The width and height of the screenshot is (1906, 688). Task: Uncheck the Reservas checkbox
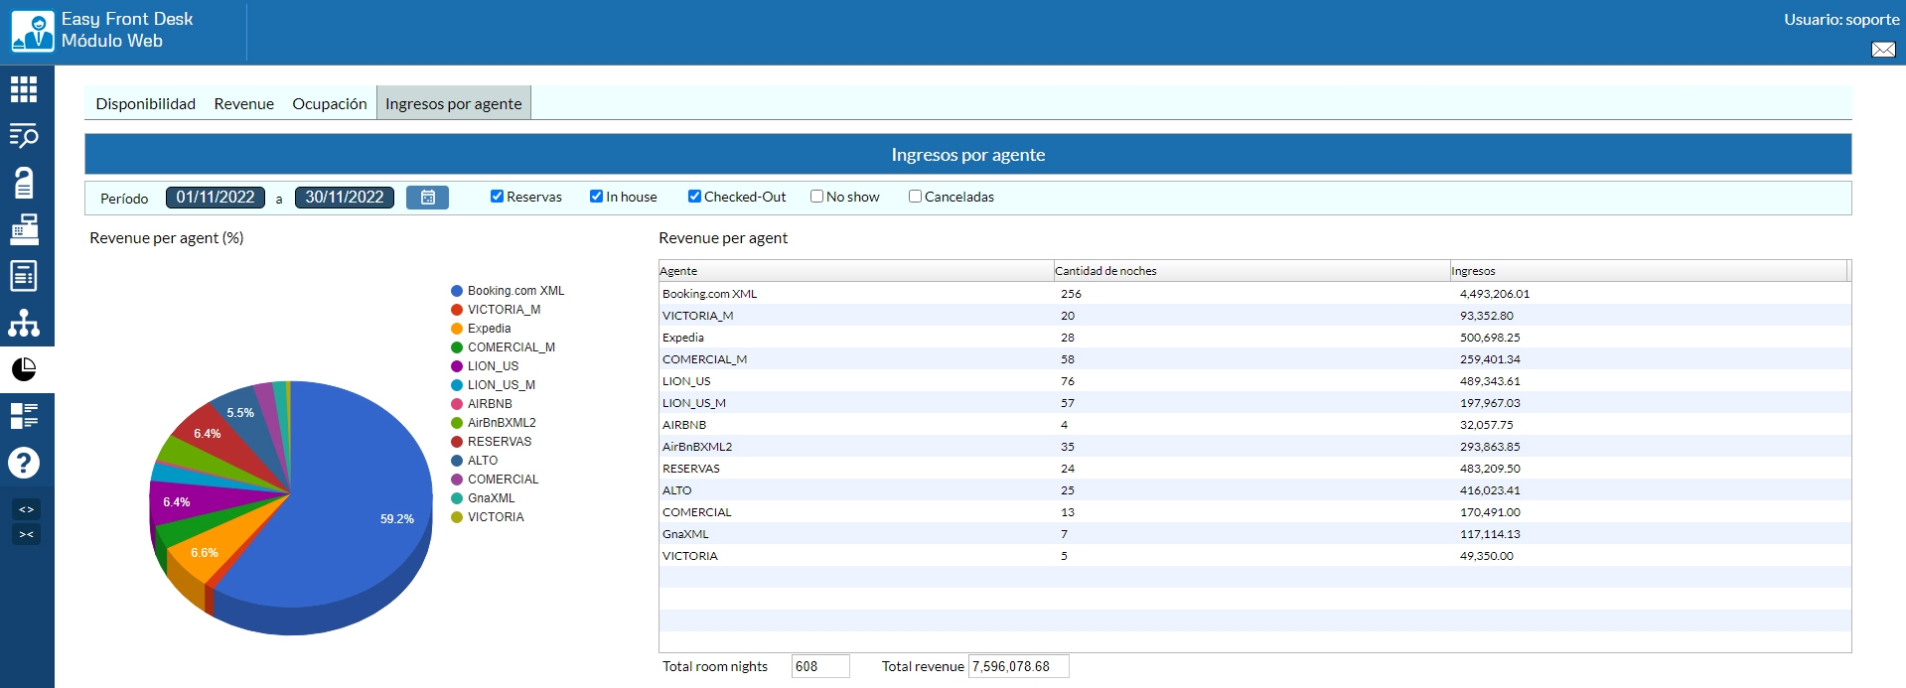(497, 197)
